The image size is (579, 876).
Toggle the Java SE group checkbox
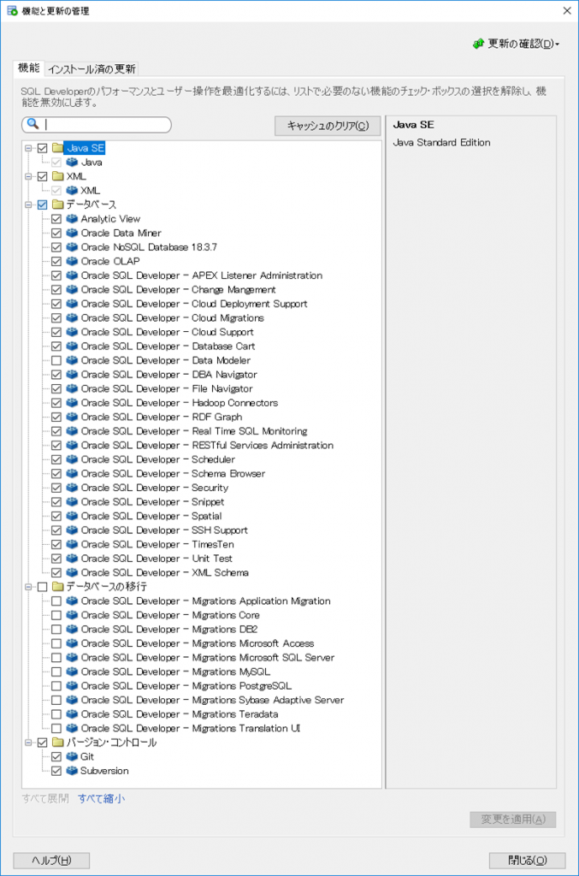pyautogui.click(x=43, y=148)
